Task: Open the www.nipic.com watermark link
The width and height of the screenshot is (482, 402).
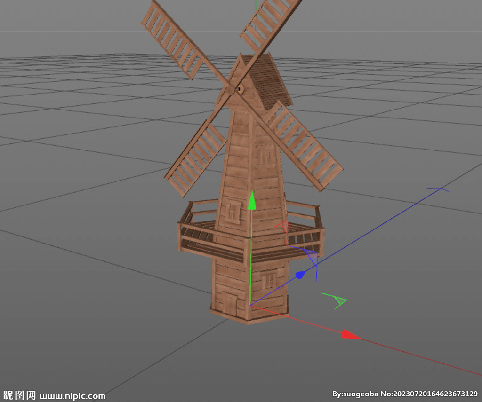Action: 72,396
